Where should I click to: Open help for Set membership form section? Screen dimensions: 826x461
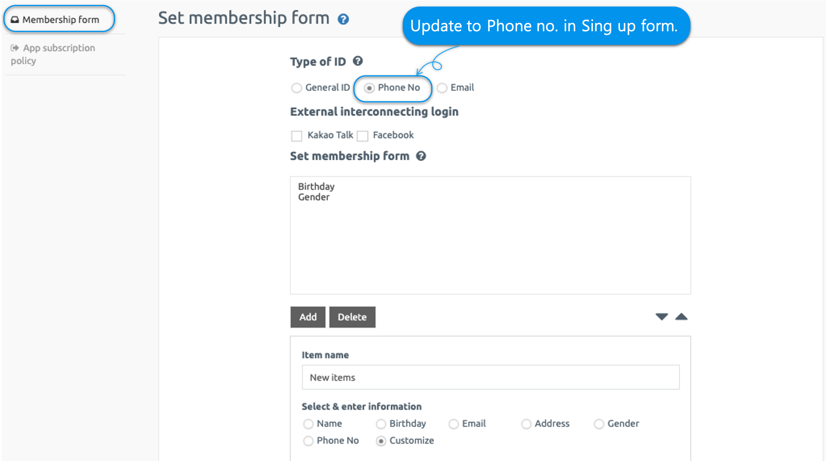(x=421, y=156)
